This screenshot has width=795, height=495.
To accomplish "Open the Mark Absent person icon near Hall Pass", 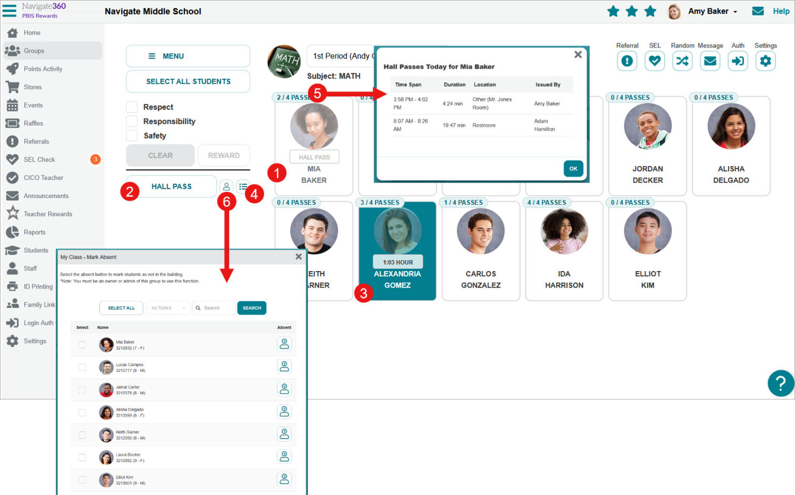I will [226, 186].
